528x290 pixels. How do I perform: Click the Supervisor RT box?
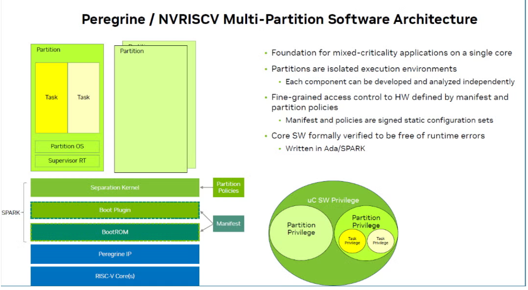click(67, 161)
